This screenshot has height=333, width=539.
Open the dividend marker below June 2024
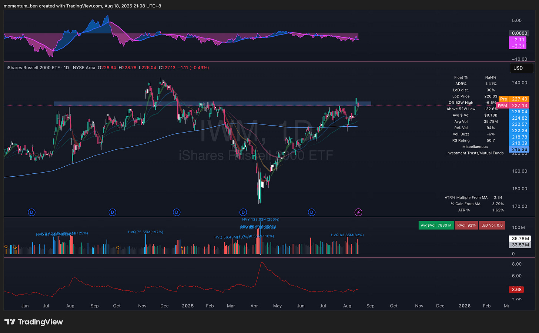32,212
